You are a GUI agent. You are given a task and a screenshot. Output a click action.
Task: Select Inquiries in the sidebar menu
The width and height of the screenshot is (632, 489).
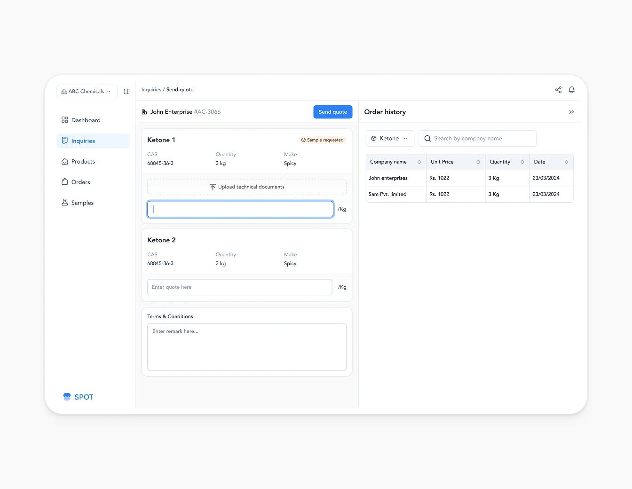click(84, 141)
